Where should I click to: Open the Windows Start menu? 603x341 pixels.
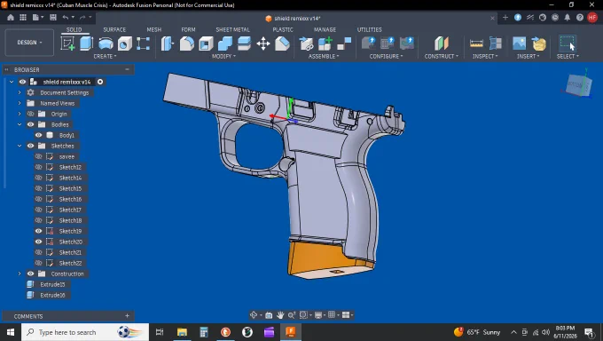point(11,332)
